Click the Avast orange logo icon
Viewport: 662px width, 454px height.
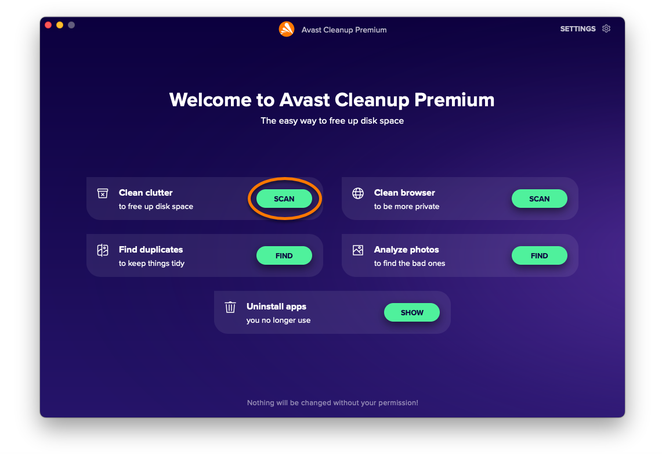click(x=286, y=29)
